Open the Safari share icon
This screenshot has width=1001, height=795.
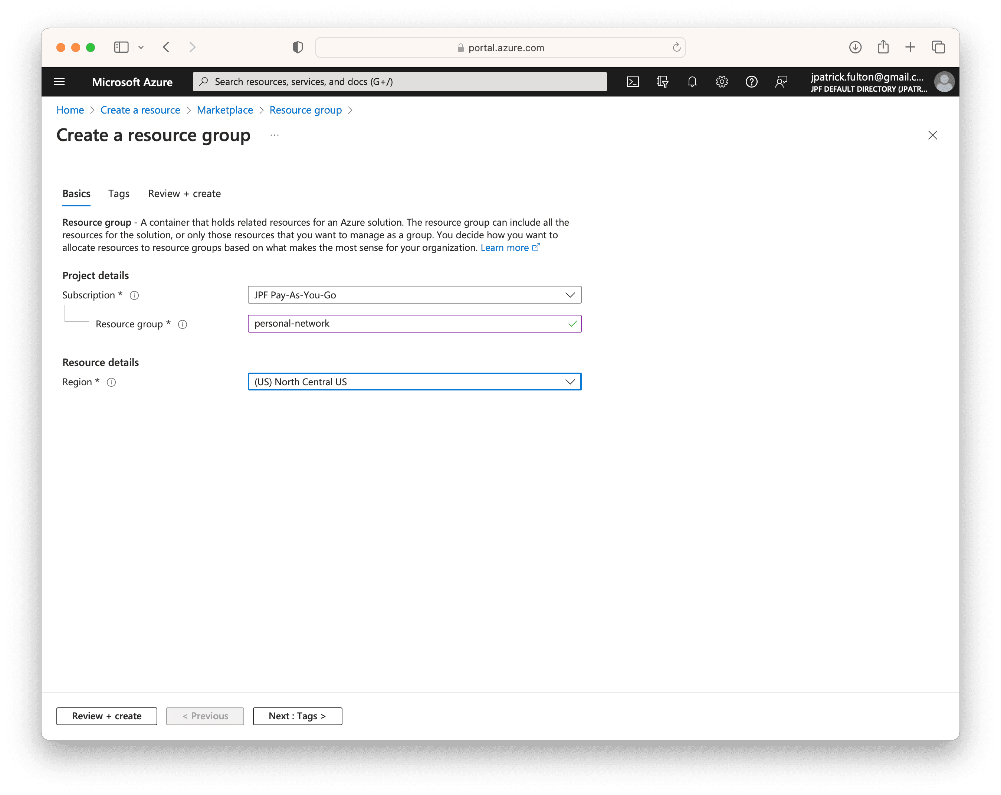(x=883, y=47)
